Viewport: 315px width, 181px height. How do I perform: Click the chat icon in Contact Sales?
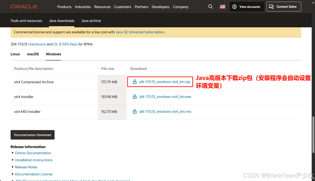click(271, 7)
